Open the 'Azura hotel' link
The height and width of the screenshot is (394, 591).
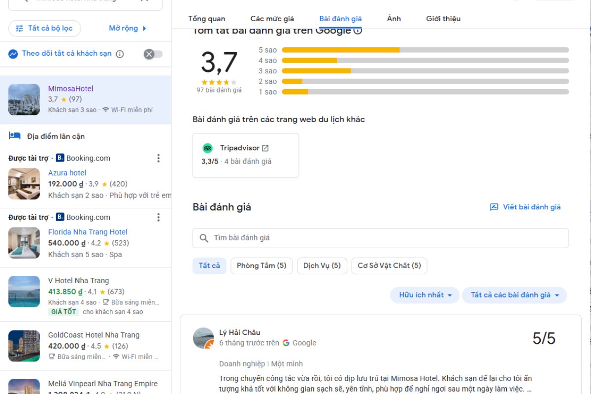pyautogui.click(x=67, y=172)
